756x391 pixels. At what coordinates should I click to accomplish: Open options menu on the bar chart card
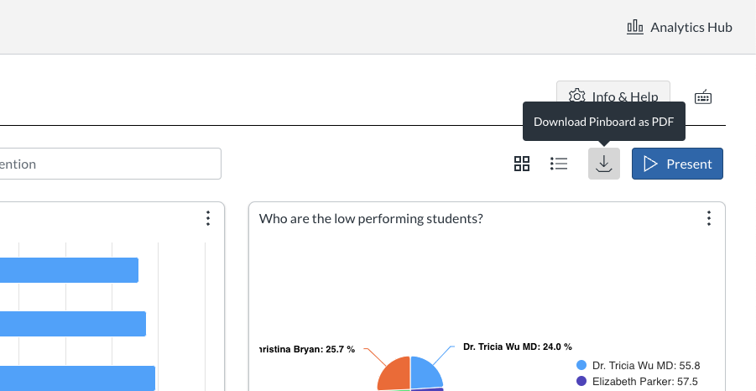(x=208, y=218)
